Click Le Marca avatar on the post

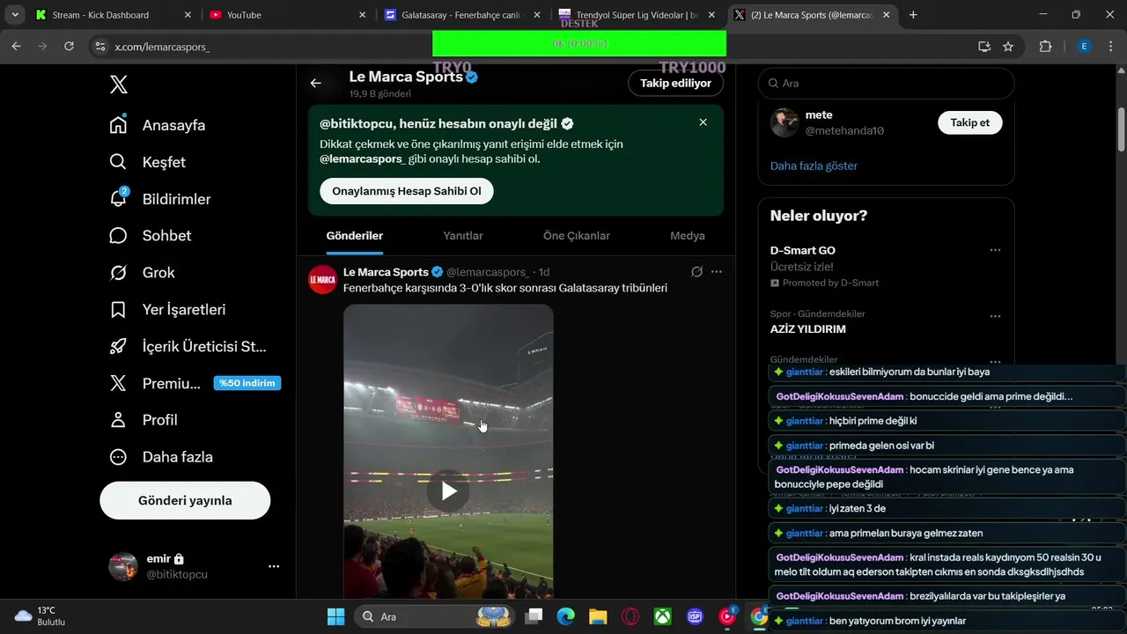coord(323,279)
